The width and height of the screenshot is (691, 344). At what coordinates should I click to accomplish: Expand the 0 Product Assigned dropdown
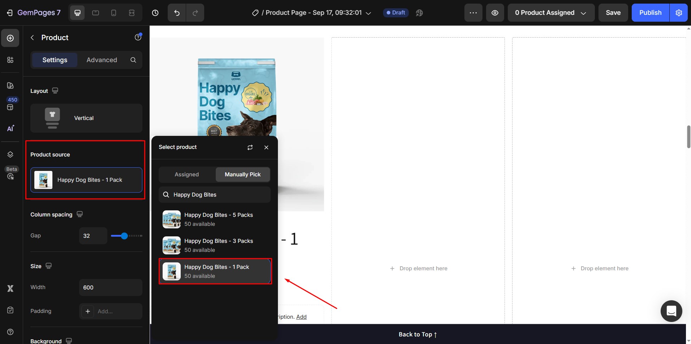551,13
